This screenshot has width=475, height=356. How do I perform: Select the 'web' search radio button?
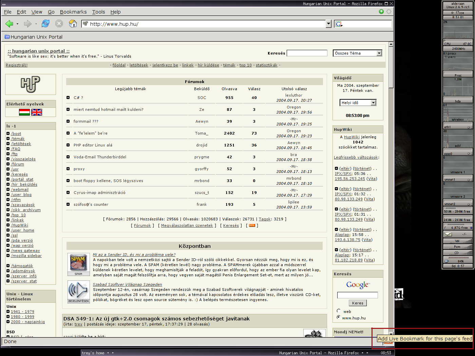point(338,311)
